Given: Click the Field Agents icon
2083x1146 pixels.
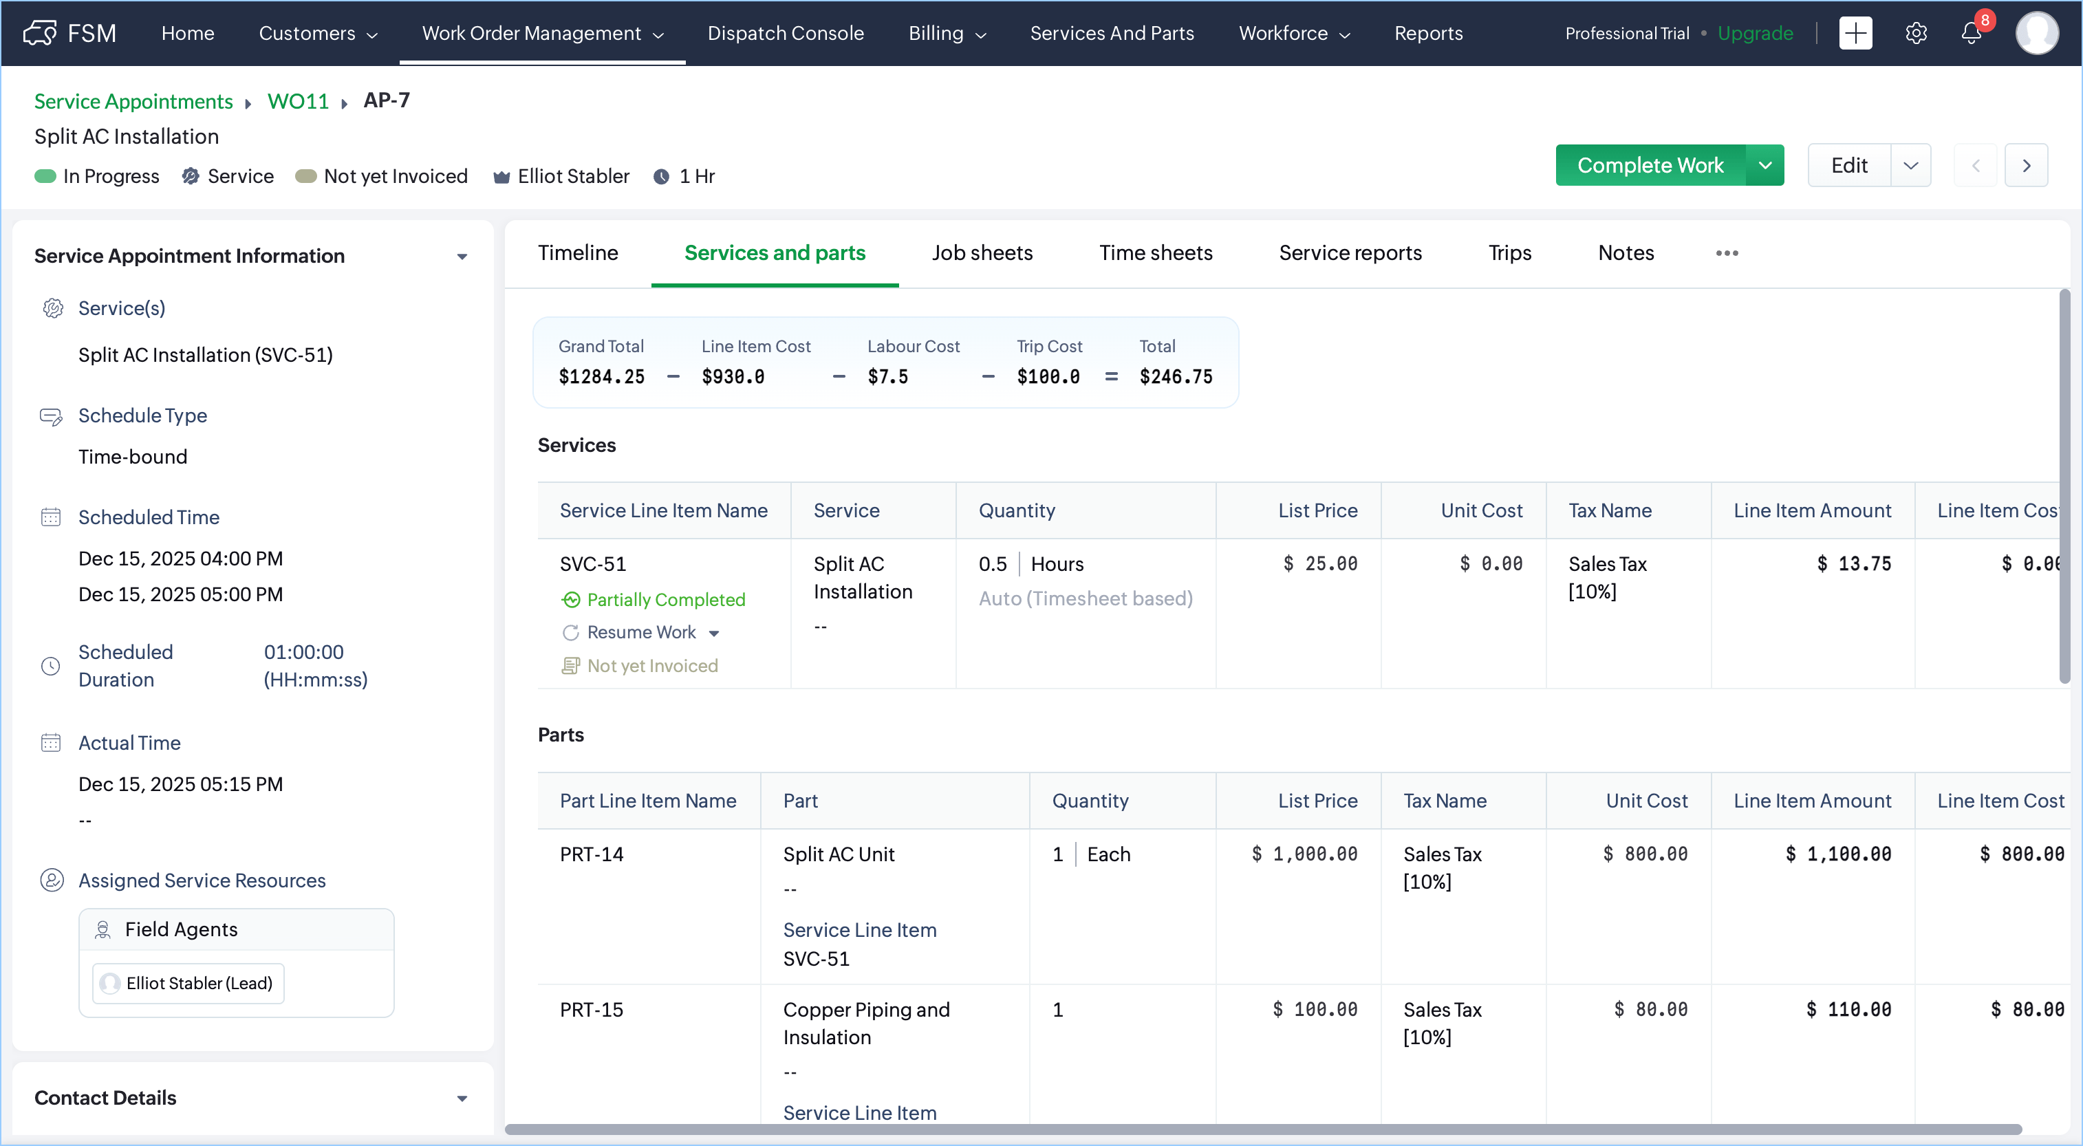Looking at the screenshot, I should point(102,929).
